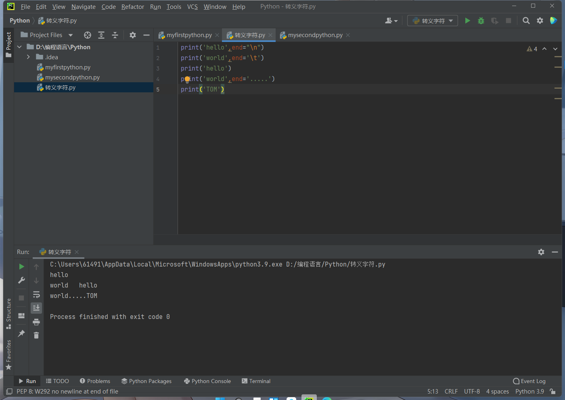Expand the .idea folder
The height and width of the screenshot is (400, 565).
(28, 57)
